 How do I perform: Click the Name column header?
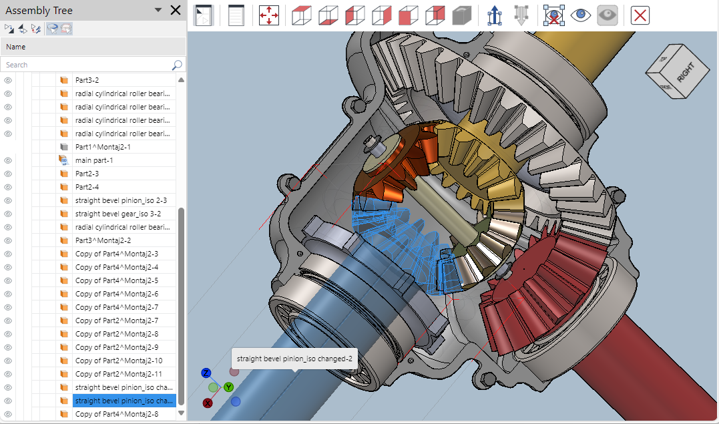pyautogui.click(x=93, y=46)
